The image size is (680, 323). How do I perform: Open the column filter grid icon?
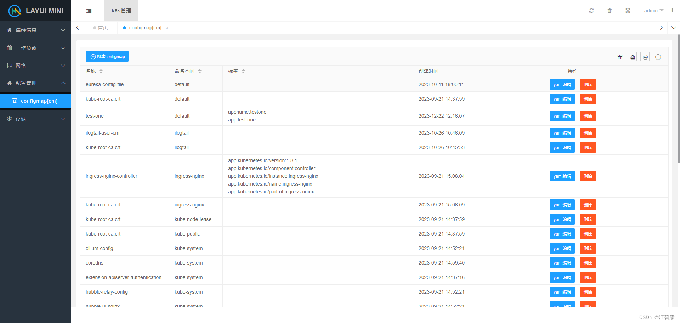click(x=619, y=57)
